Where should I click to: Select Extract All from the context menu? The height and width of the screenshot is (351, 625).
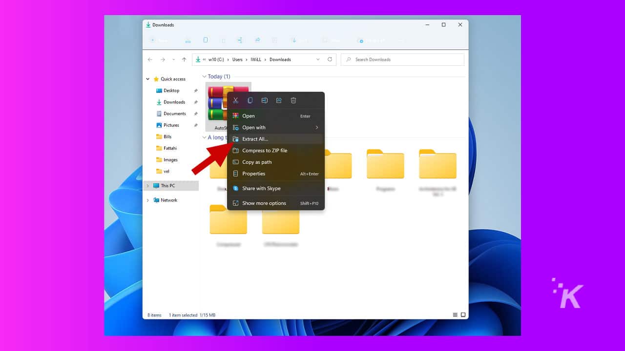[256, 139]
